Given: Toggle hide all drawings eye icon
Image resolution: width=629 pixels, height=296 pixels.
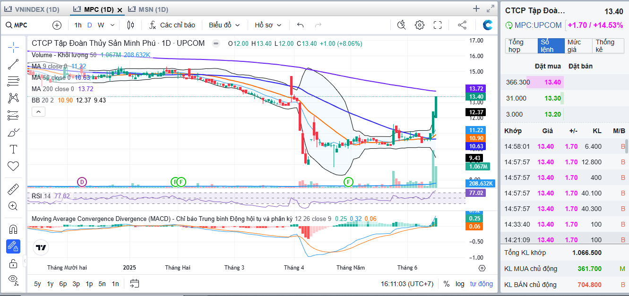Looking at the screenshot, I should (13, 279).
